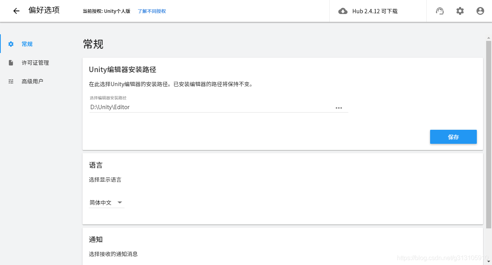Open the 高级用户 sidebar tab
This screenshot has height=265, width=492.
click(39, 81)
